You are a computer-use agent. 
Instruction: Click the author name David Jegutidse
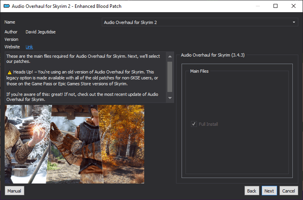(x=40, y=32)
